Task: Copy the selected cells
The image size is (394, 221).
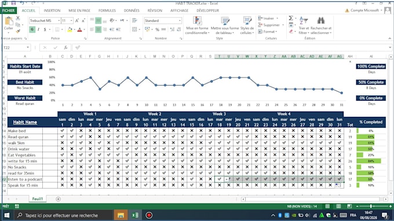Action: click(x=18, y=25)
